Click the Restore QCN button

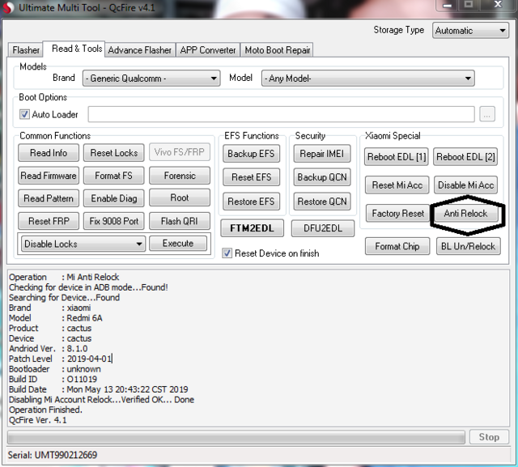point(322,202)
